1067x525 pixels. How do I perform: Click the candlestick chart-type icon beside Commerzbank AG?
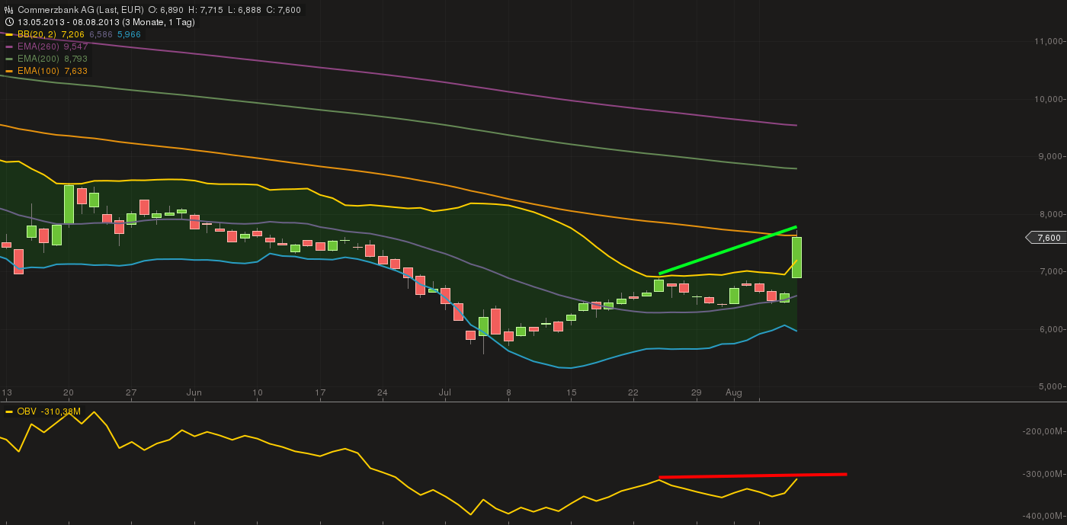(8, 10)
